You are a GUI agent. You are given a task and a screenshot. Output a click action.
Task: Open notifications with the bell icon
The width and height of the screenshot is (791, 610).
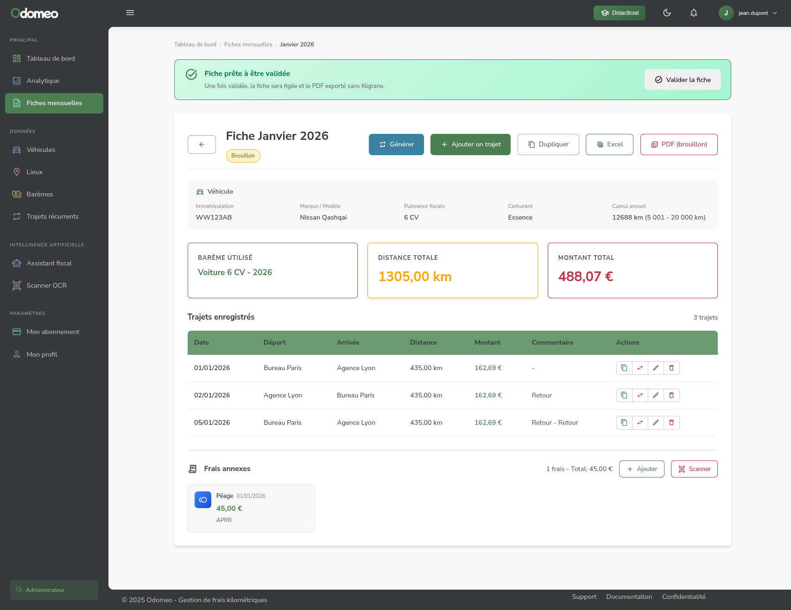(x=694, y=13)
